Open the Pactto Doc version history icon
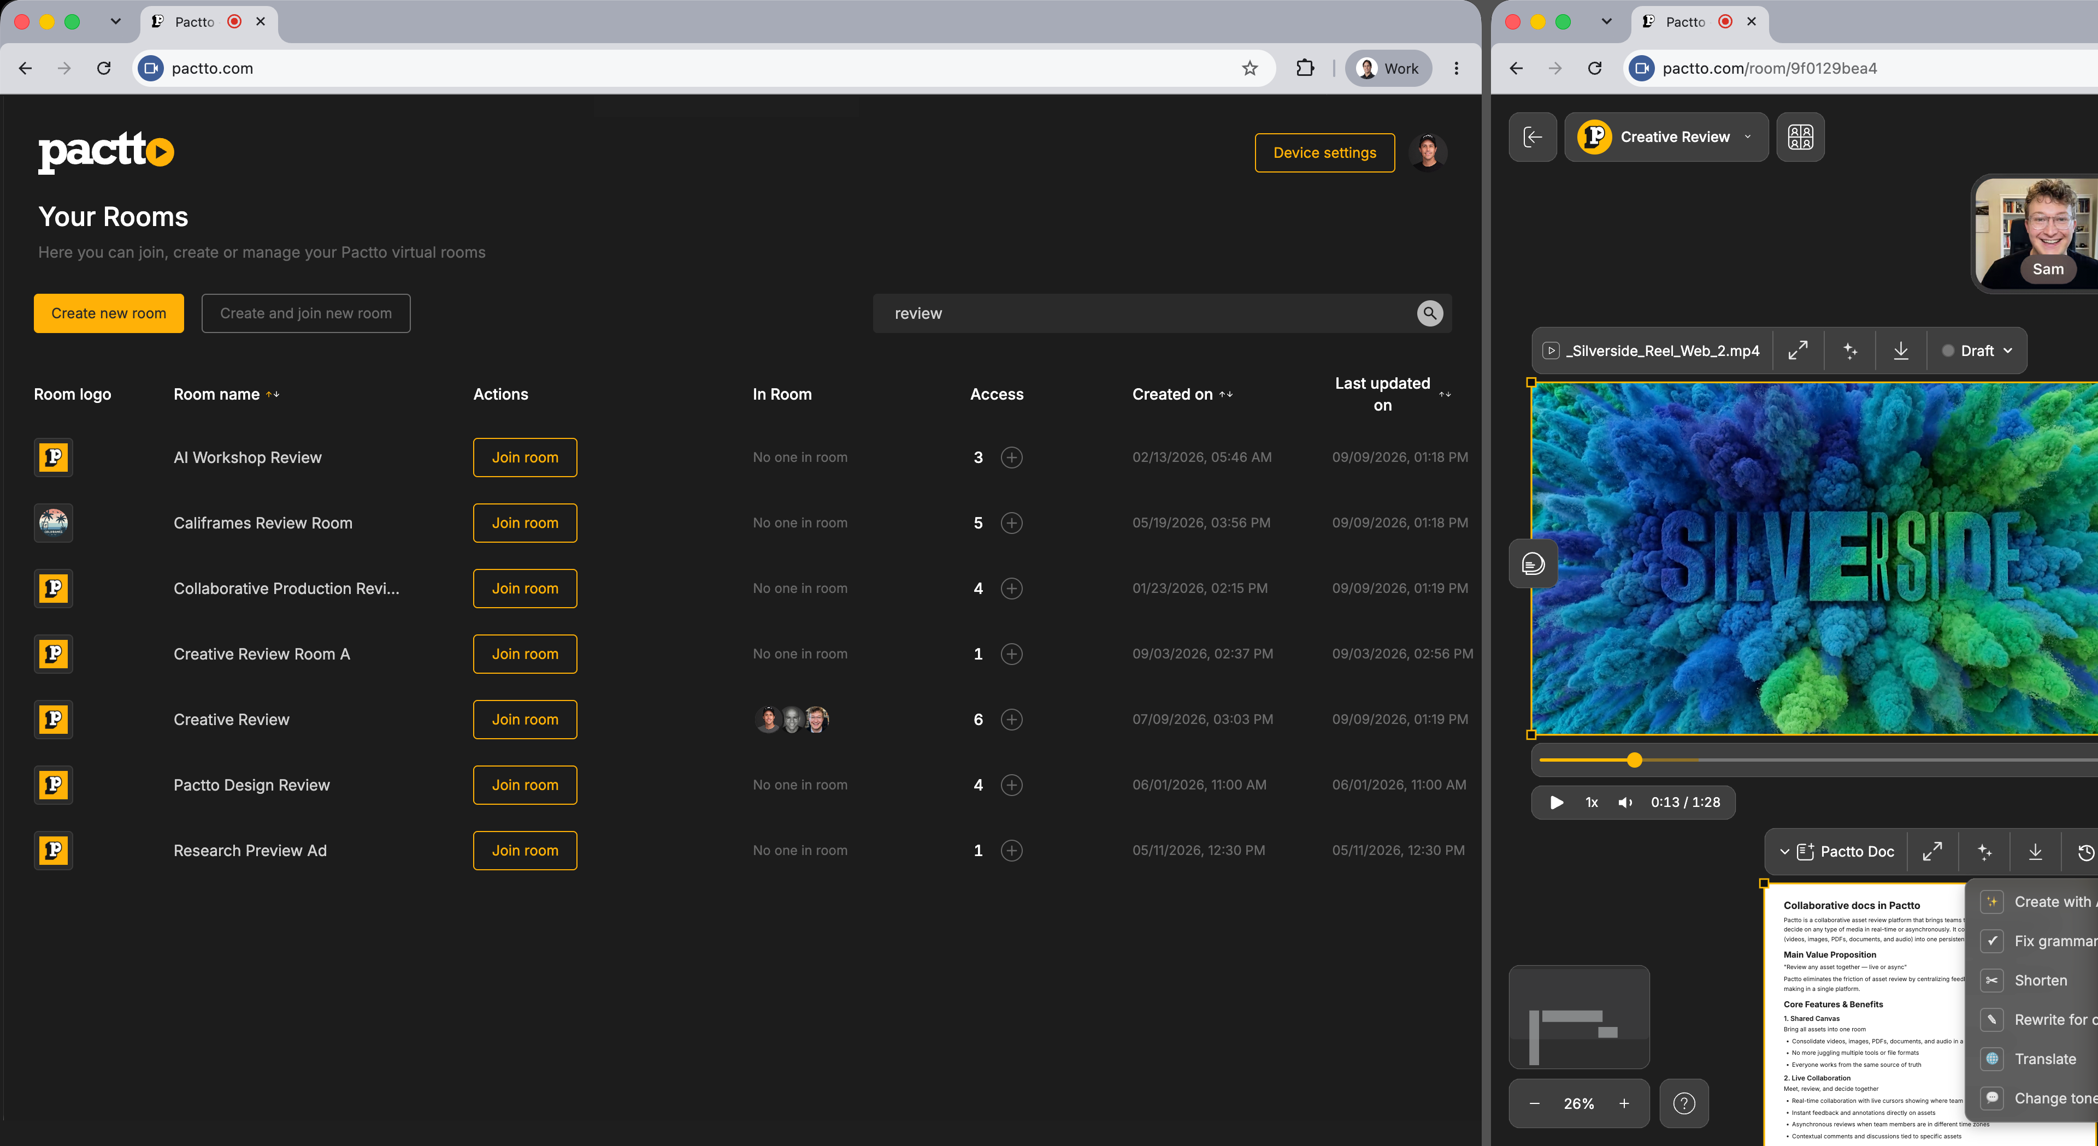Image resolution: width=2098 pixels, height=1146 pixels. 2085,851
